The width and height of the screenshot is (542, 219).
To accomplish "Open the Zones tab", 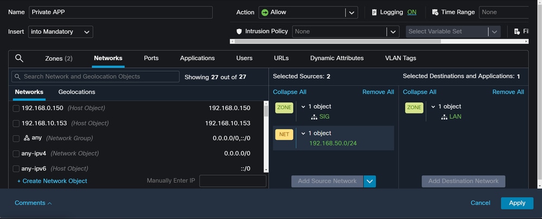I will point(59,59).
